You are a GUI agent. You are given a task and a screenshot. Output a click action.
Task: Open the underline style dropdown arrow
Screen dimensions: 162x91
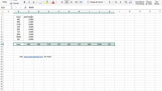pyautogui.click(x=36, y=2)
